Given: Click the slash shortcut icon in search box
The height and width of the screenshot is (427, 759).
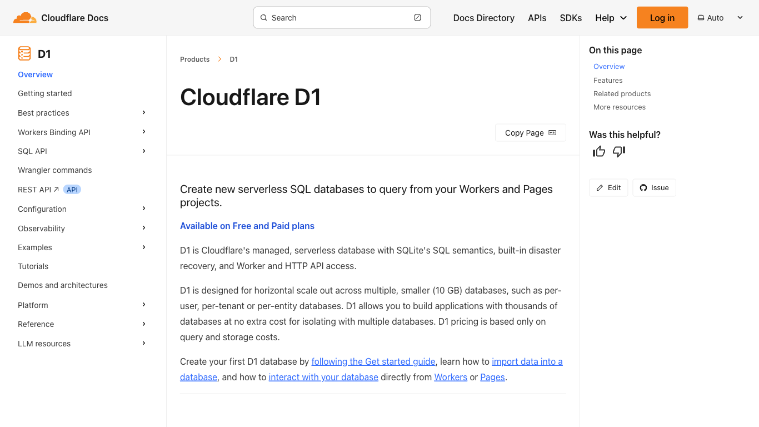Looking at the screenshot, I should pyautogui.click(x=418, y=18).
